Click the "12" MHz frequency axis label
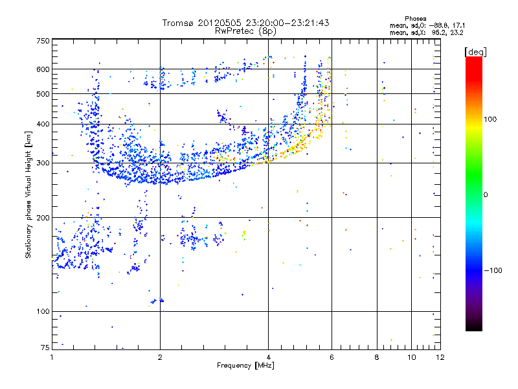Viewport: 518px width, 389px height. [x=440, y=357]
